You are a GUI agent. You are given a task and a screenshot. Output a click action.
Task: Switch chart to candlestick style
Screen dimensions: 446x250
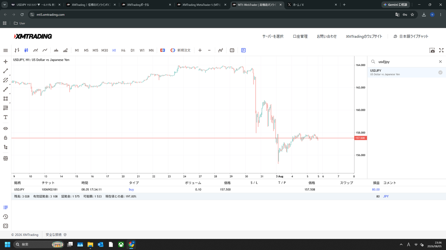point(26,50)
